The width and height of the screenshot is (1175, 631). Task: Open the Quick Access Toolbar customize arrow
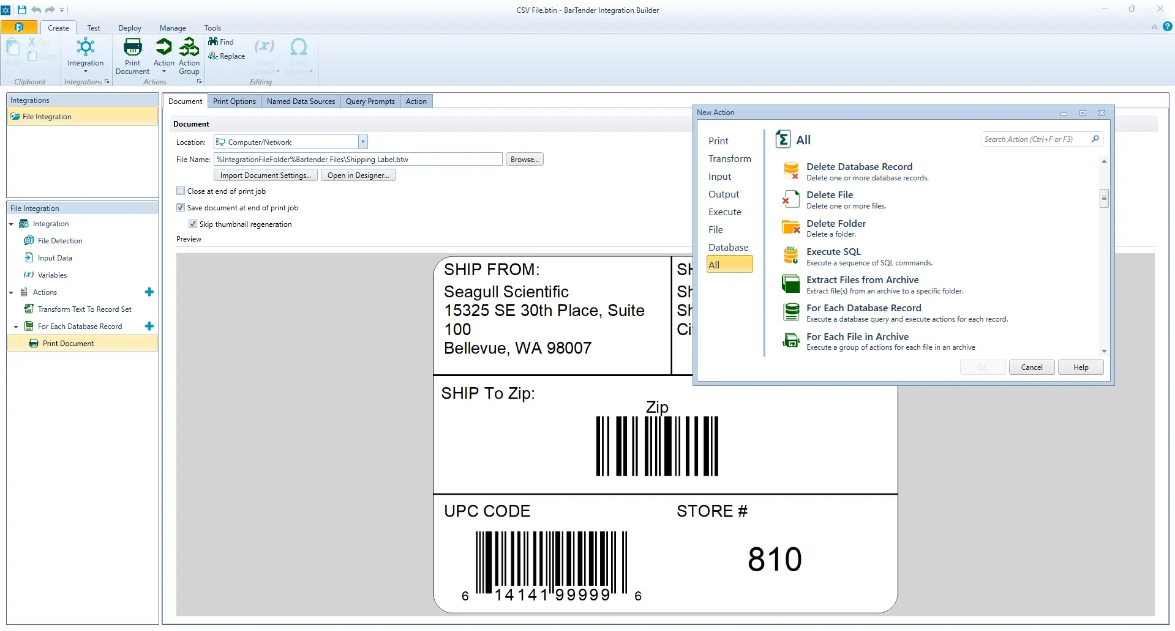62,10
